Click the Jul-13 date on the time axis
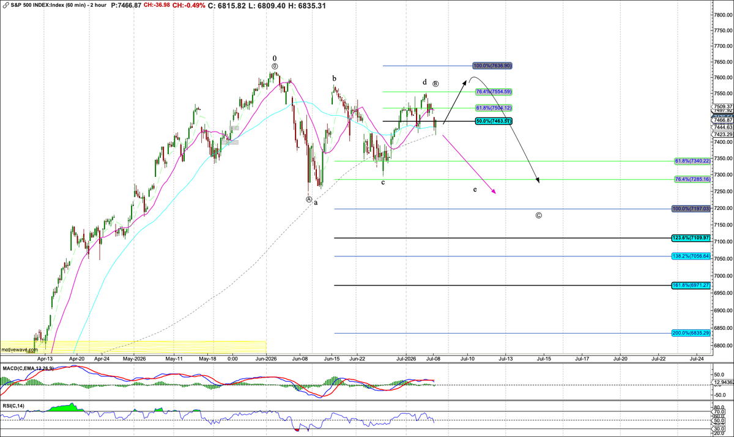Viewport: 734px width, 437px height. [506, 358]
